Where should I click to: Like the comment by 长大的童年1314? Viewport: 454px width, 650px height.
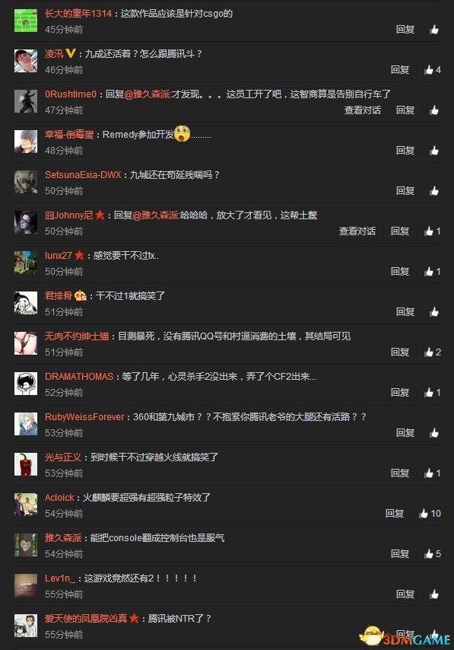coord(434,30)
